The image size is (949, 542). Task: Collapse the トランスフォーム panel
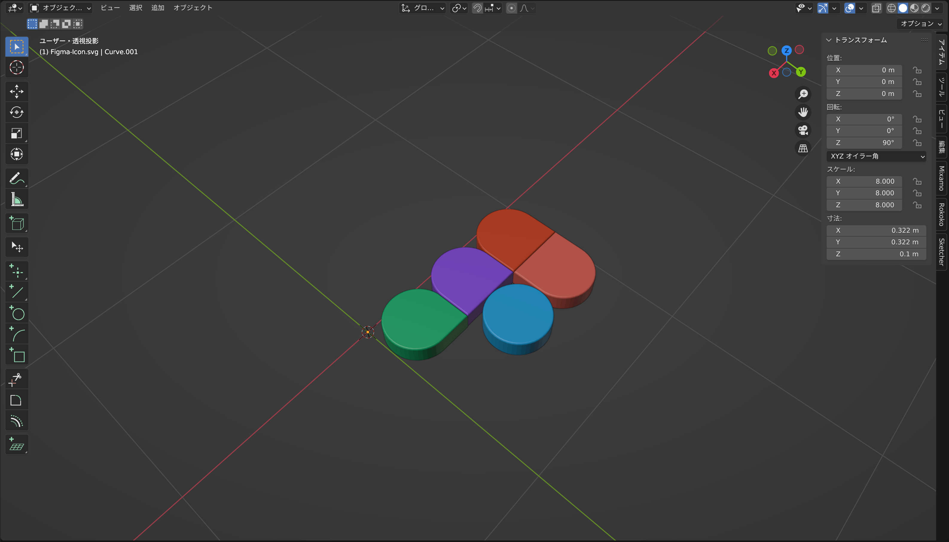tap(829, 40)
